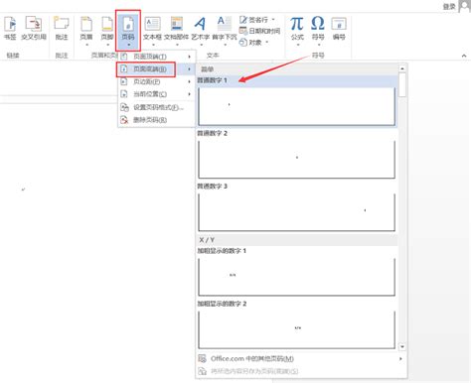Insert an 对象 object

(250, 43)
